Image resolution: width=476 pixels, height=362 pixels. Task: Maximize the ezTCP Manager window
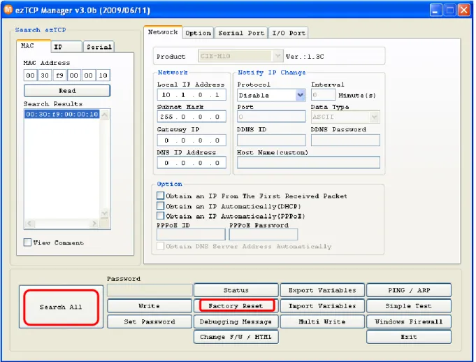[450, 10]
